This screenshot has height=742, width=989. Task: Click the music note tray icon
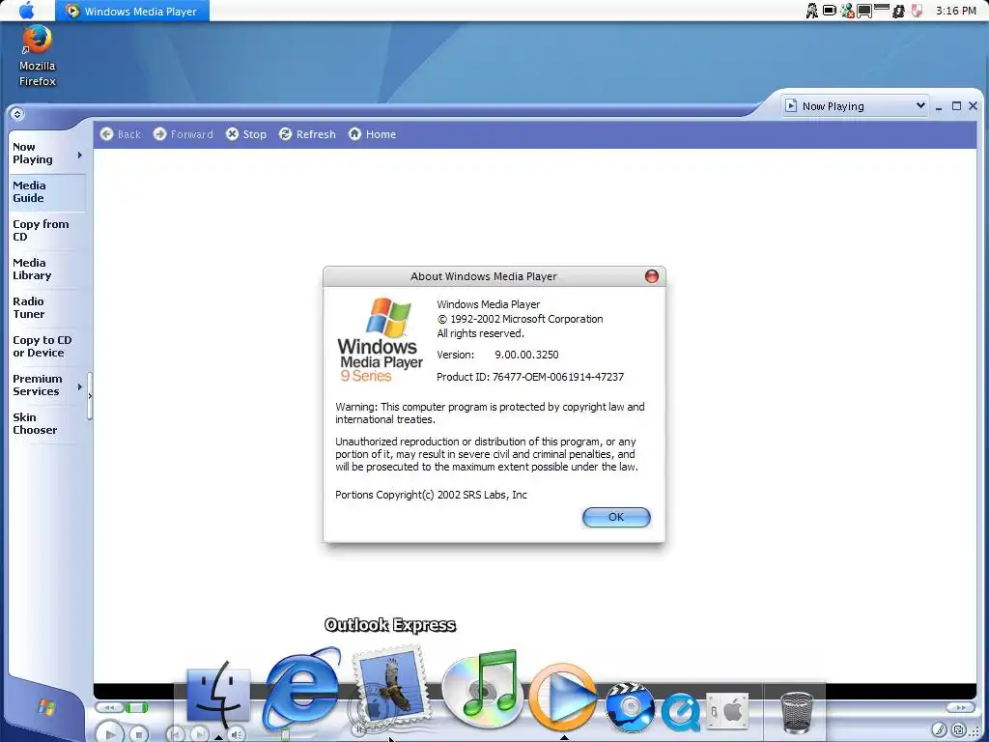pyautogui.click(x=898, y=11)
